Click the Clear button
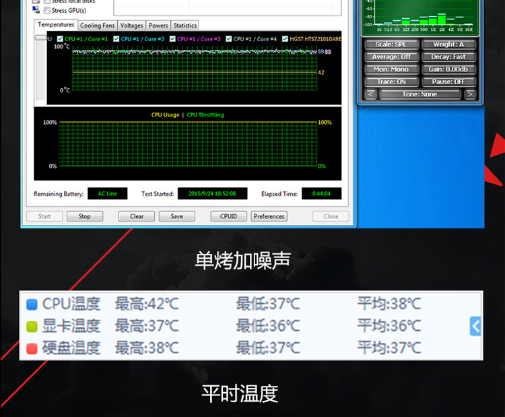Screen dimensions: 505x417 [x=137, y=216]
